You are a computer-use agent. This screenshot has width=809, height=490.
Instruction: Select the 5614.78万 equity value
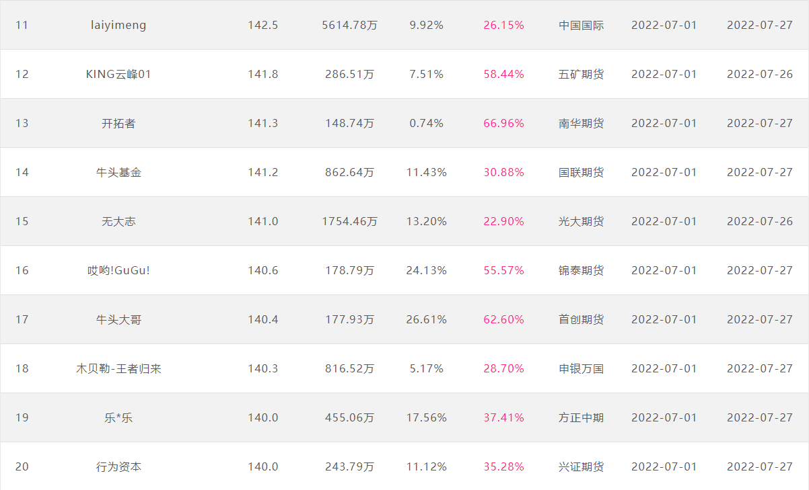tap(350, 26)
